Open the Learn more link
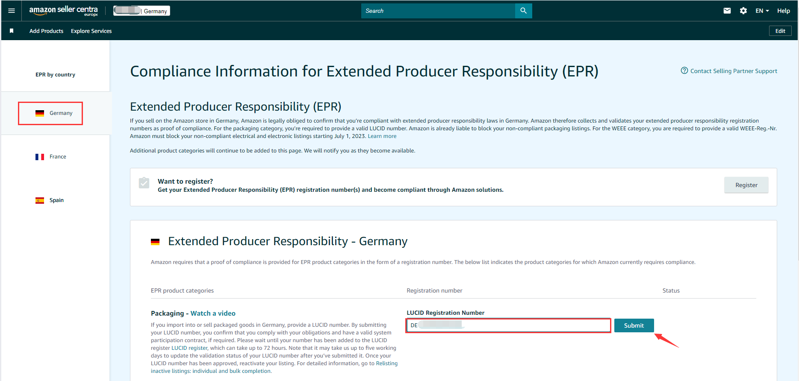The height and width of the screenshot is (381, 799). [x=382, y=136]
